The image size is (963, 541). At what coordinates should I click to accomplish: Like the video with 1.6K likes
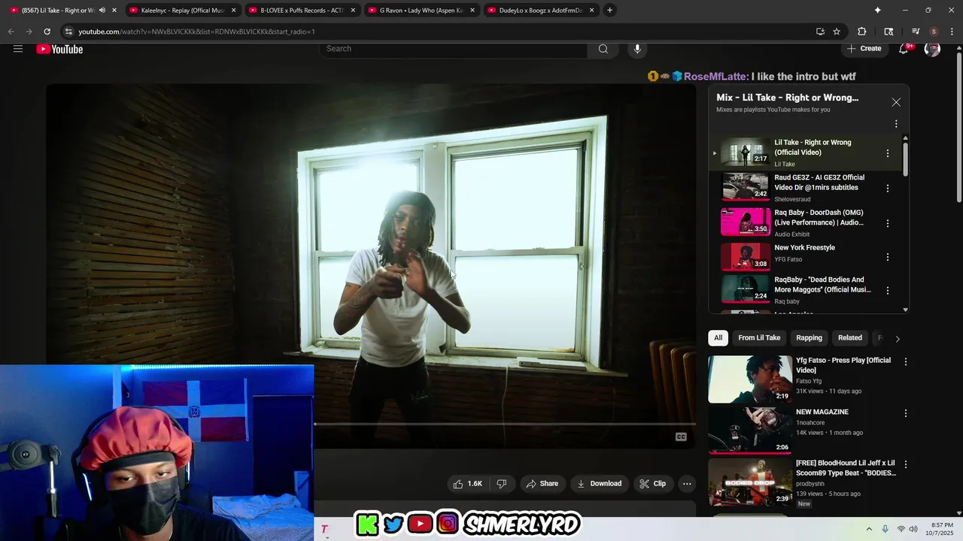click(x=467, y=484)
